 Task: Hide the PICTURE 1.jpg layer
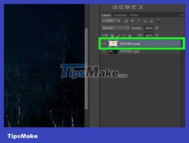(x=104, y=51)
